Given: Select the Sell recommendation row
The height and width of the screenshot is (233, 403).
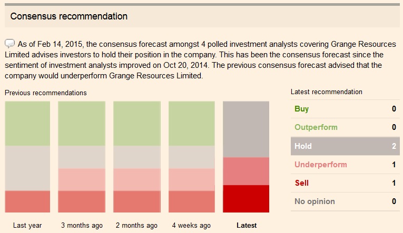Looking at the screenshot, I should coord(345,183).
